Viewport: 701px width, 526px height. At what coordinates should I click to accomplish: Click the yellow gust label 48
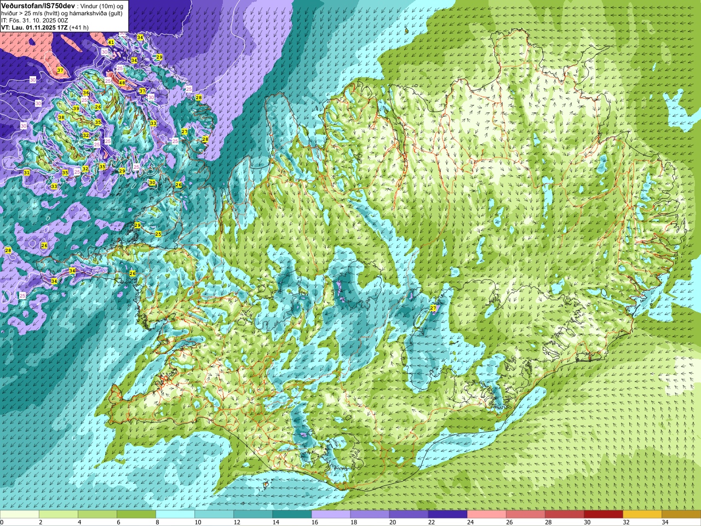pyautogui.click(x=122, y=83)
